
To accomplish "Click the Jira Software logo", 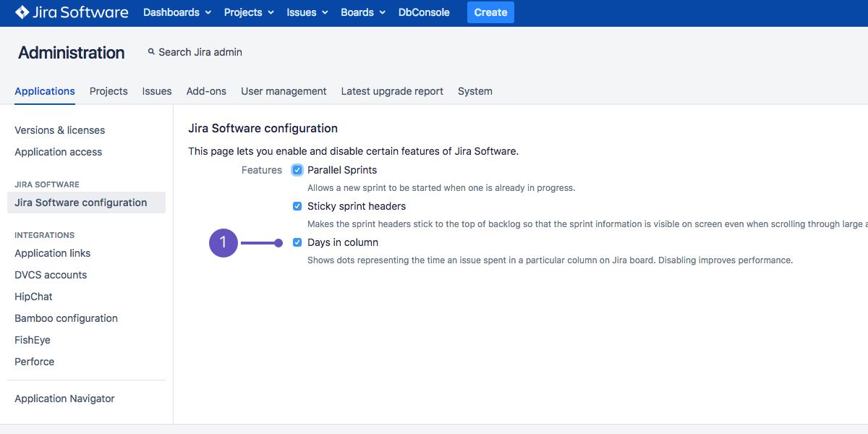I will click(x=72, y=12).
